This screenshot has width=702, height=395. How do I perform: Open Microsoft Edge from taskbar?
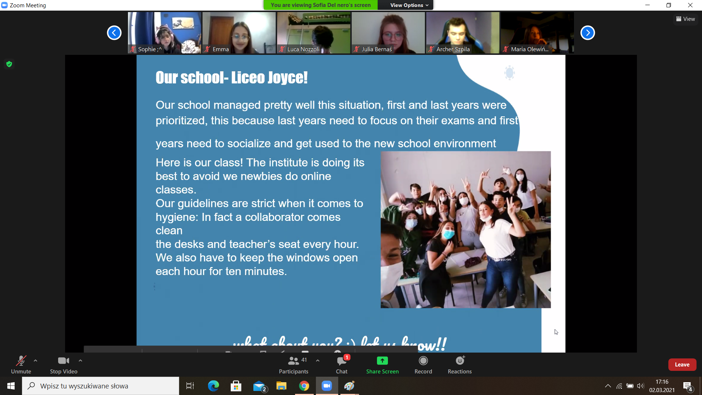pos(213,386)
